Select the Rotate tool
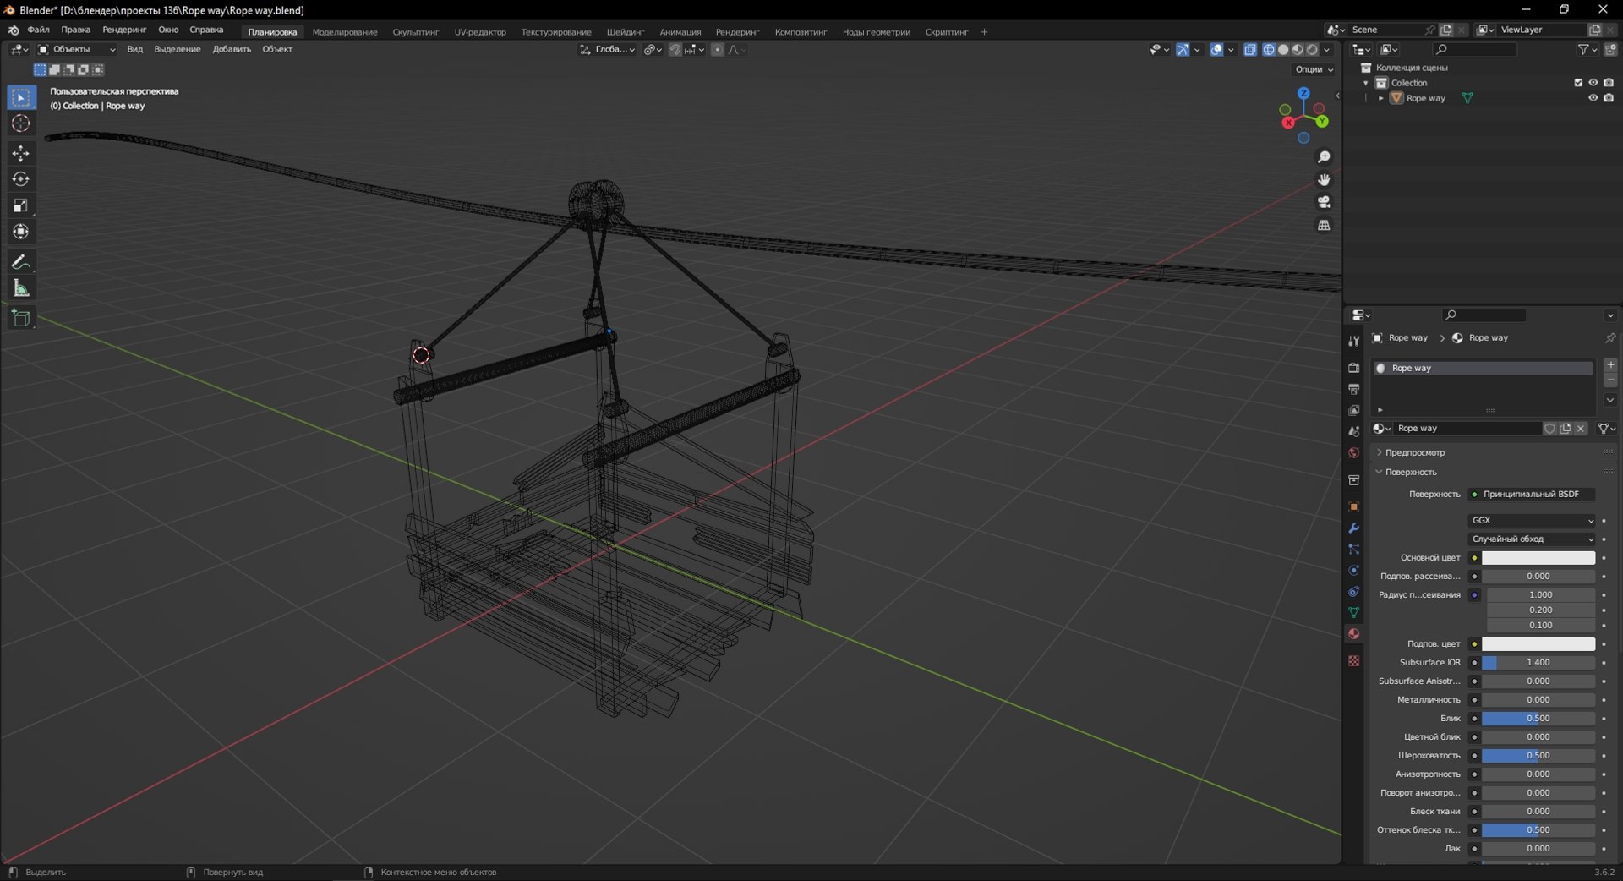The height and width of the screenshot is (881, 1623). coord(21,179)
